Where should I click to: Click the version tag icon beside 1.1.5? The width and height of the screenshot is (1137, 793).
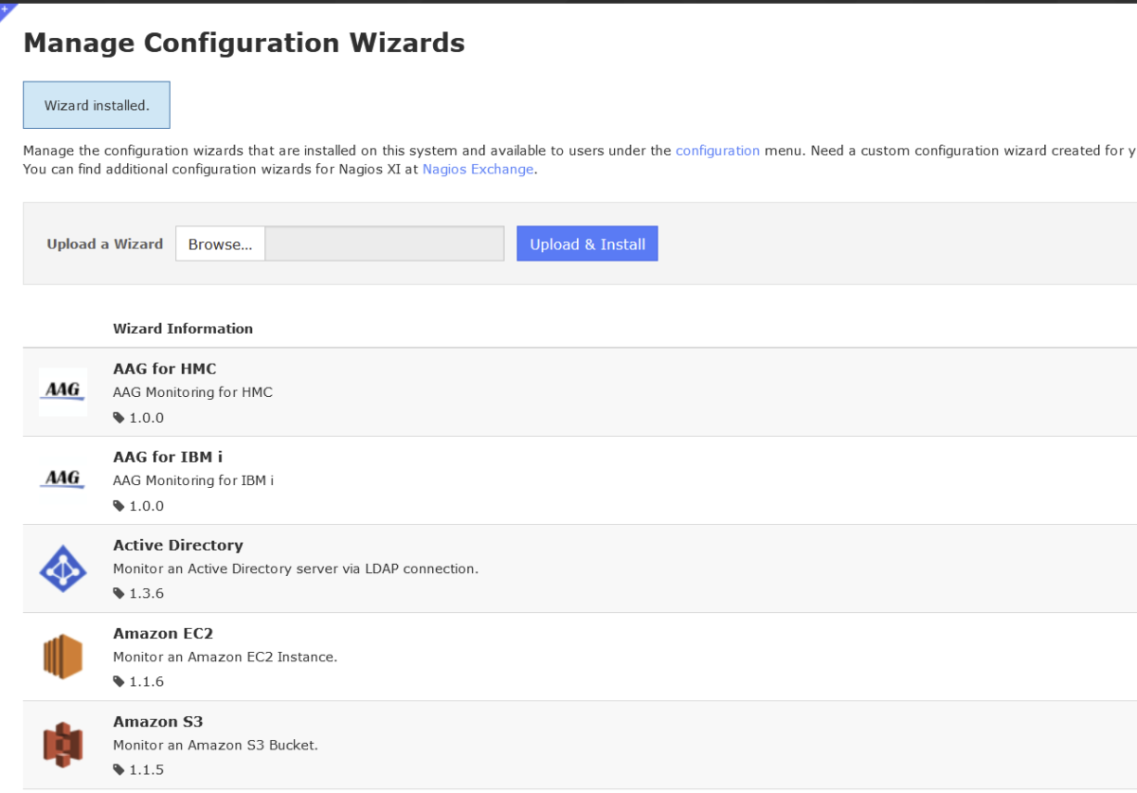(117, 769)
